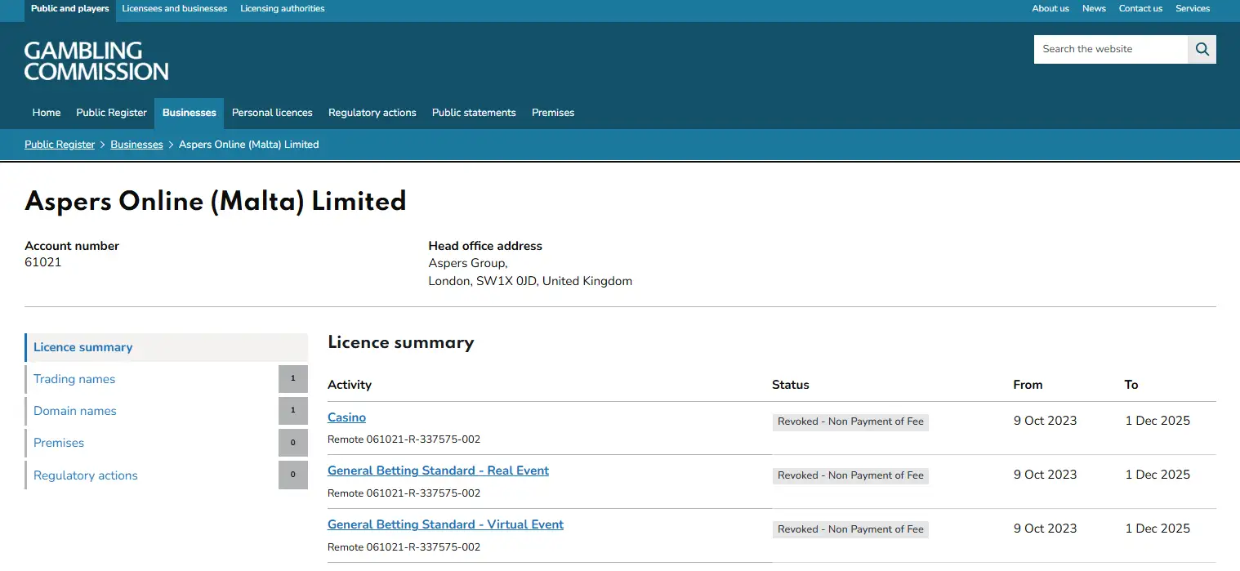Open Personal licences navigation item
This screenshot has width=1240, height=571.
click(x=272, y=113)
